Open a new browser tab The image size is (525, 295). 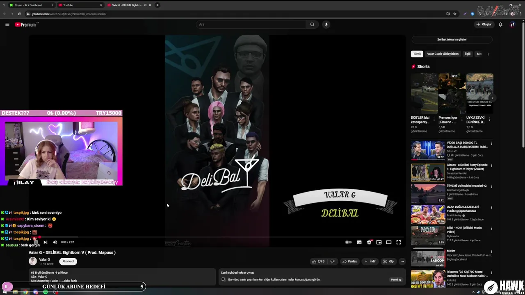(157, 5)
